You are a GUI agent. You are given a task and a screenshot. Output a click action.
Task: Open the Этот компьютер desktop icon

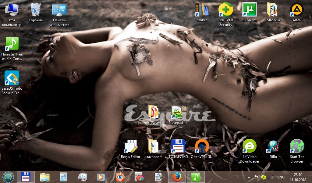pos(12,15)
